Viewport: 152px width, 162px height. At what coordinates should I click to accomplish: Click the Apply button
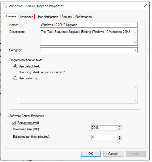[136, 154]
